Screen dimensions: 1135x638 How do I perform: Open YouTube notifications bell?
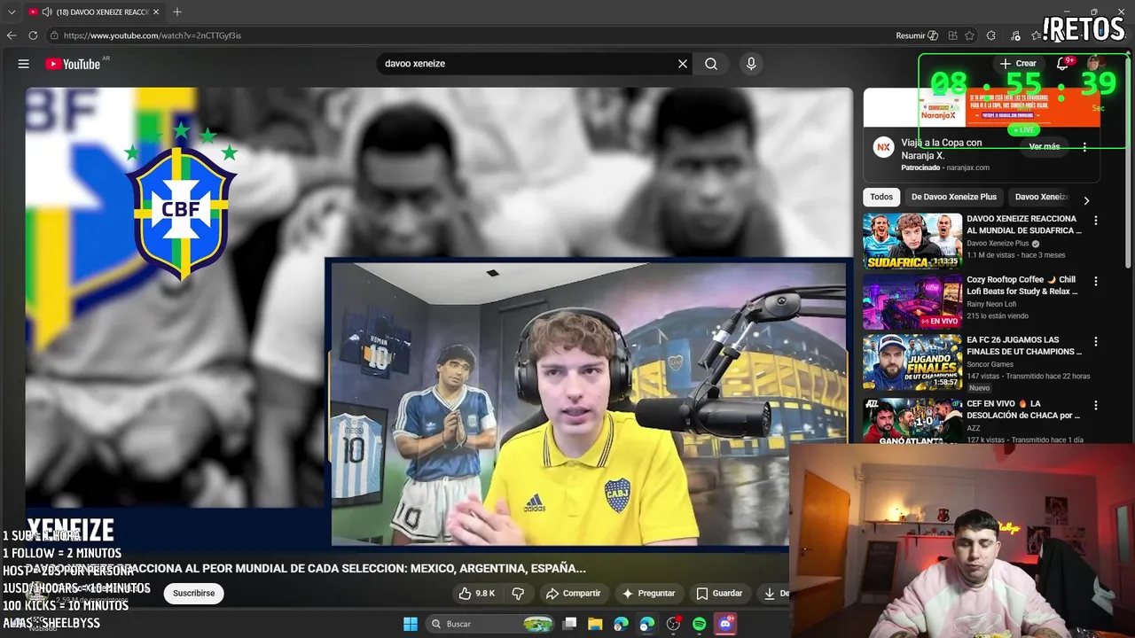coord(1062,64)
